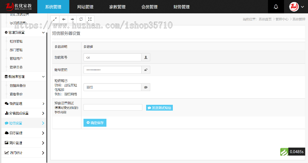Screen dimensions: 308x163
Task: Click the 短信尾巴 input containing 百恒
Action: coord(112,87)
